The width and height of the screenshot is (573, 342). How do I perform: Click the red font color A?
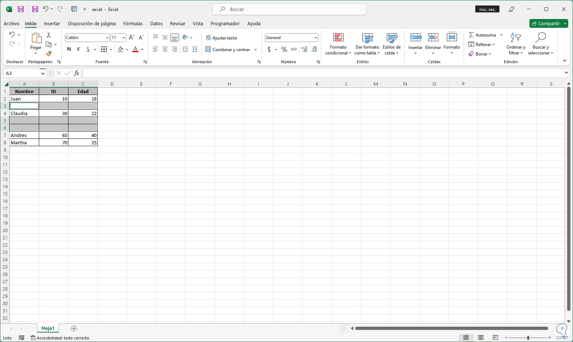tap(135, 49)
